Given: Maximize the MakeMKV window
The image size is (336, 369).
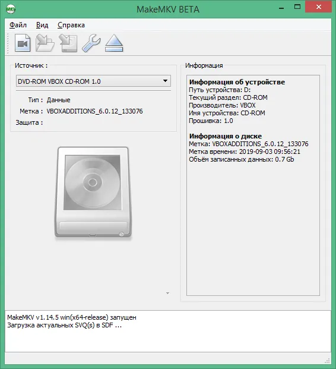Looking at the screenshot, I should (297, 7).
